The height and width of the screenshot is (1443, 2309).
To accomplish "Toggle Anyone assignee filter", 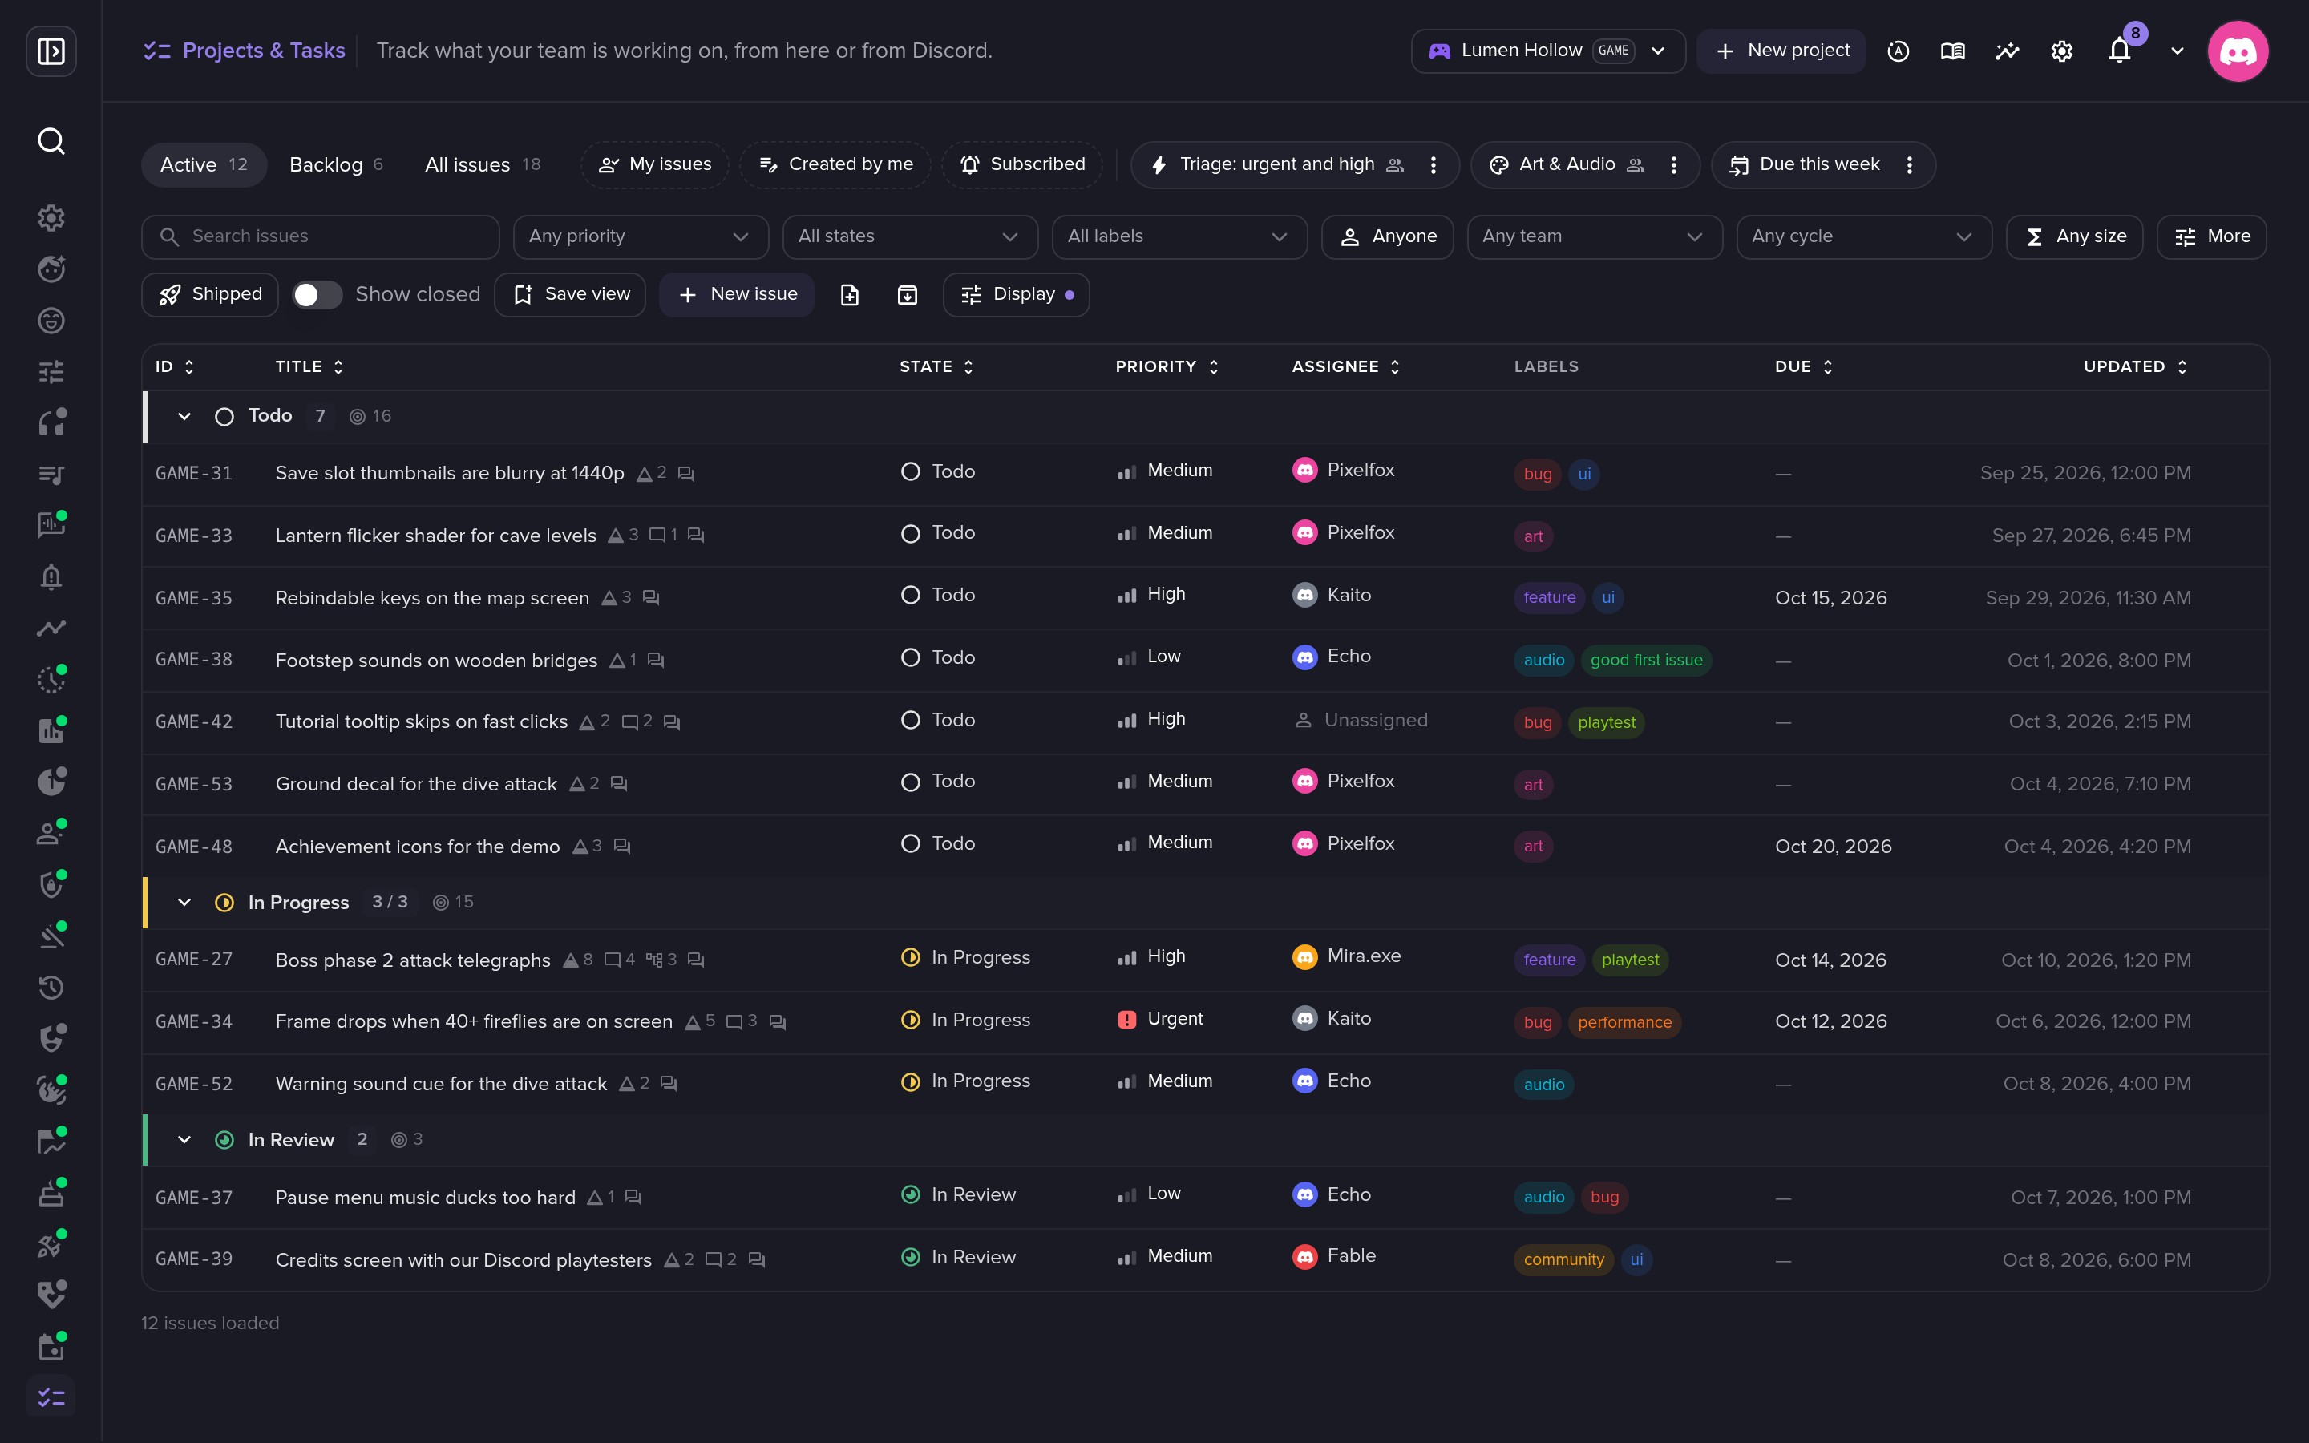I will pos(1387,236).
